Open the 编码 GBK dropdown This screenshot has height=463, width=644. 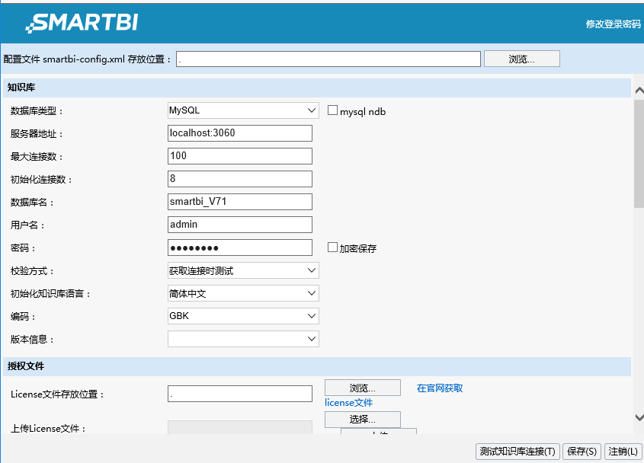pos(243,316)
